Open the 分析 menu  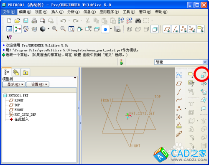pos(74,12)
